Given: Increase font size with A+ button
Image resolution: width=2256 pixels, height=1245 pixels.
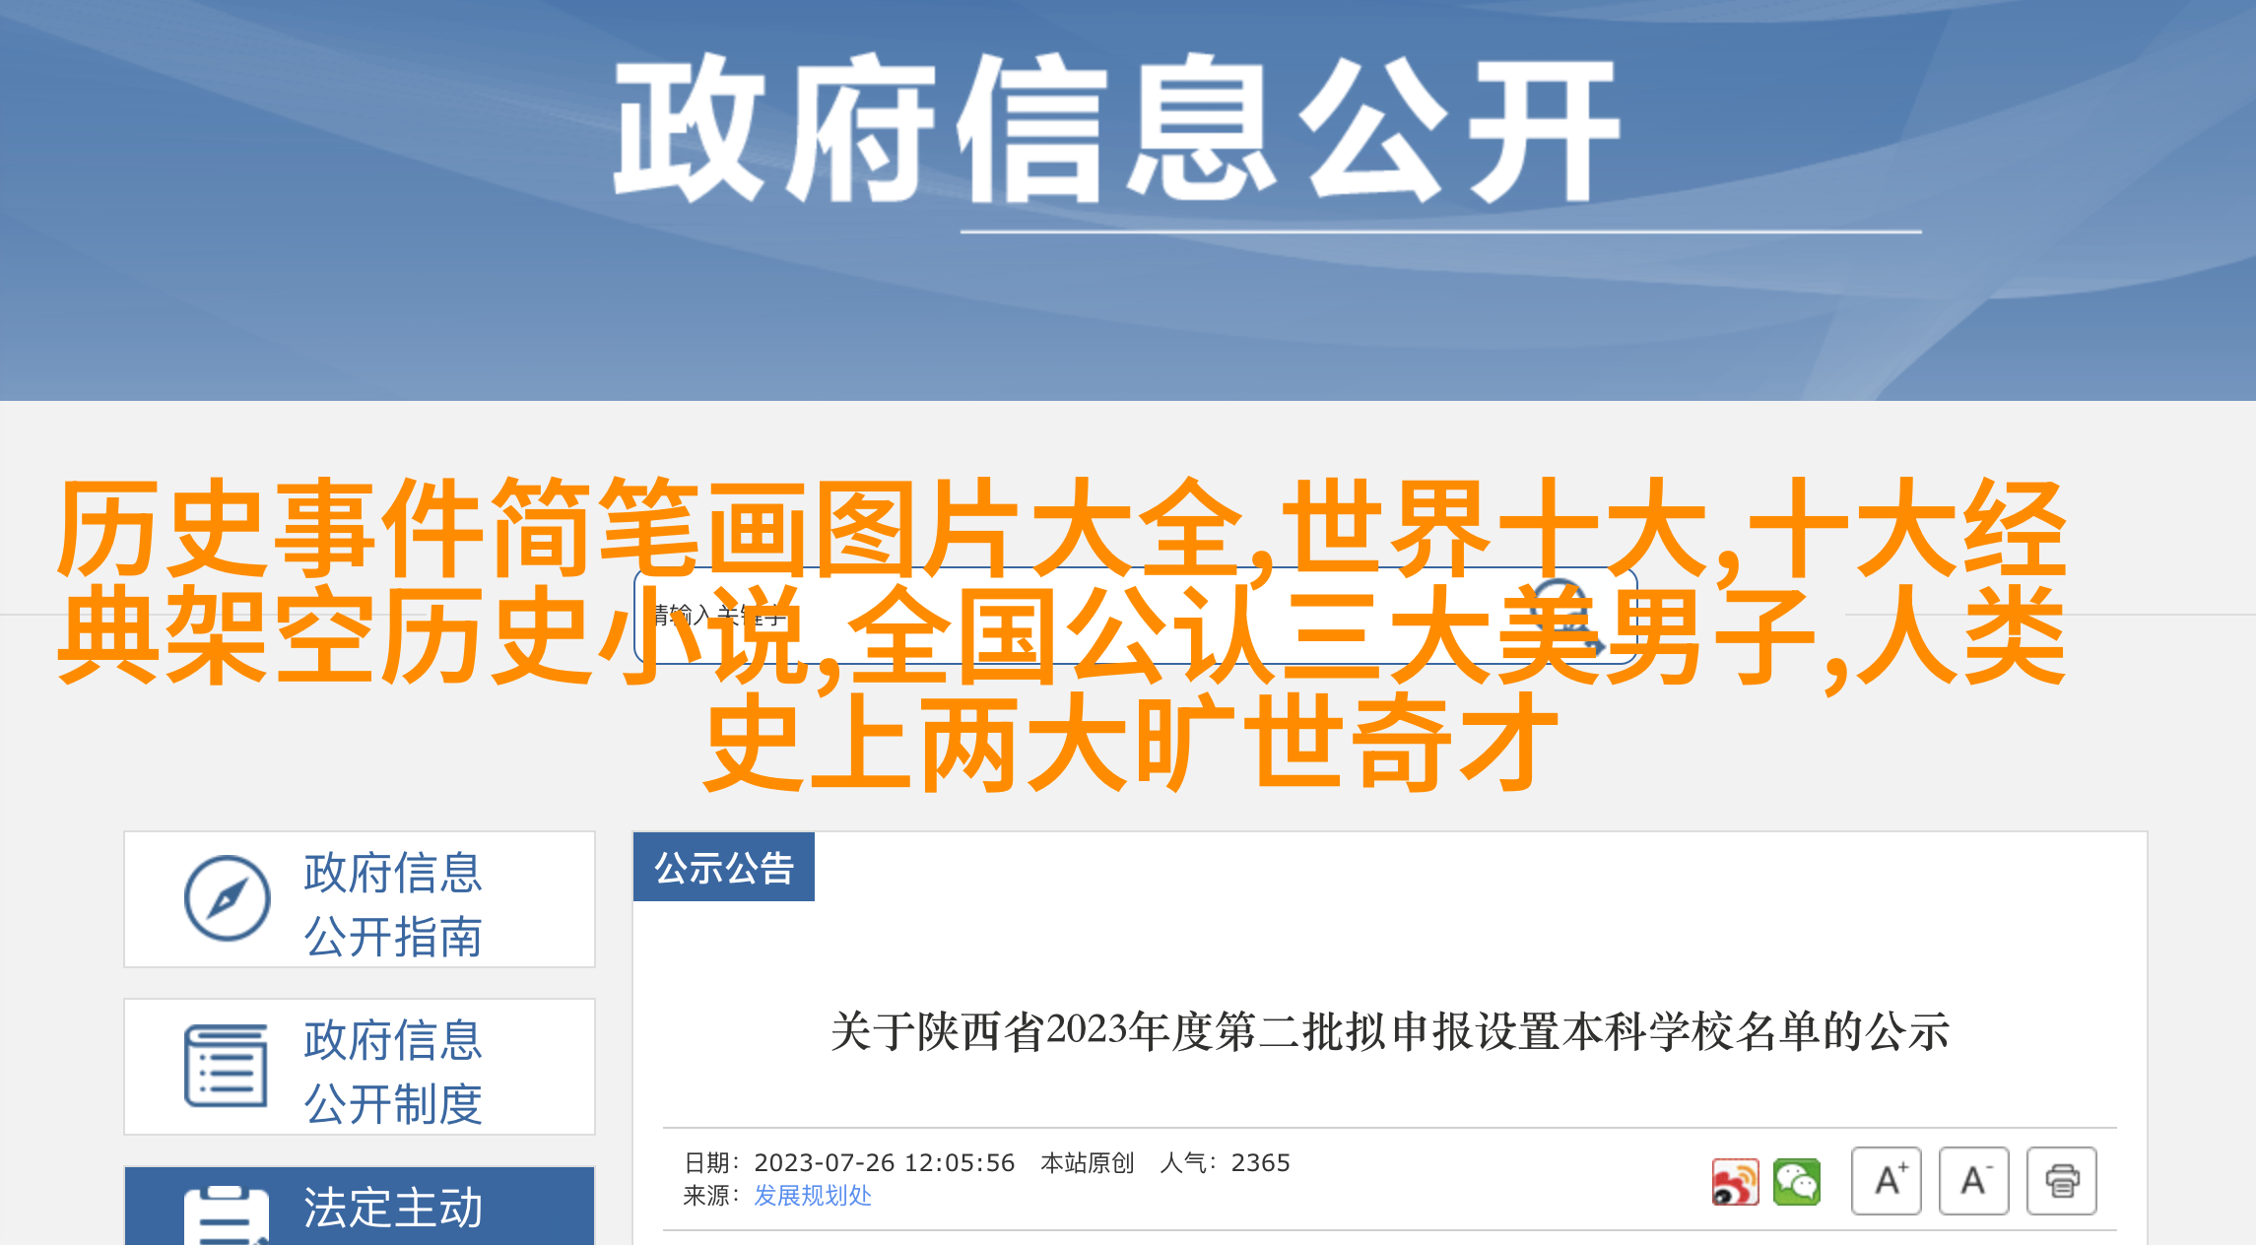Looking at the screenshot, I should (x=1887, y=1181).
